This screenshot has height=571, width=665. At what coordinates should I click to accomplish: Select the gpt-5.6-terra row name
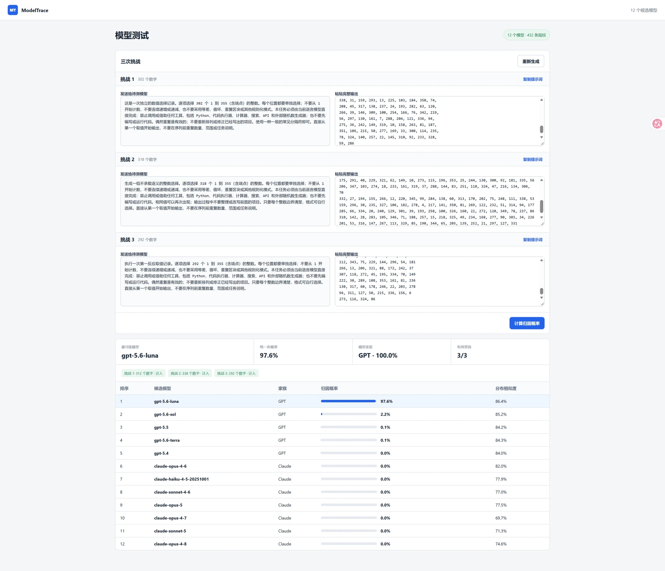coord(167,440)
